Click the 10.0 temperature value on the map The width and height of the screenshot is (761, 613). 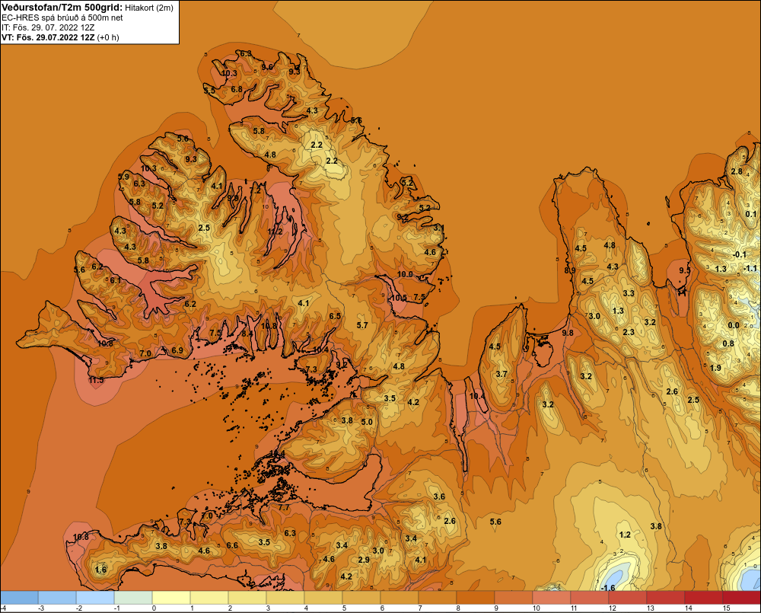[405, 274]
